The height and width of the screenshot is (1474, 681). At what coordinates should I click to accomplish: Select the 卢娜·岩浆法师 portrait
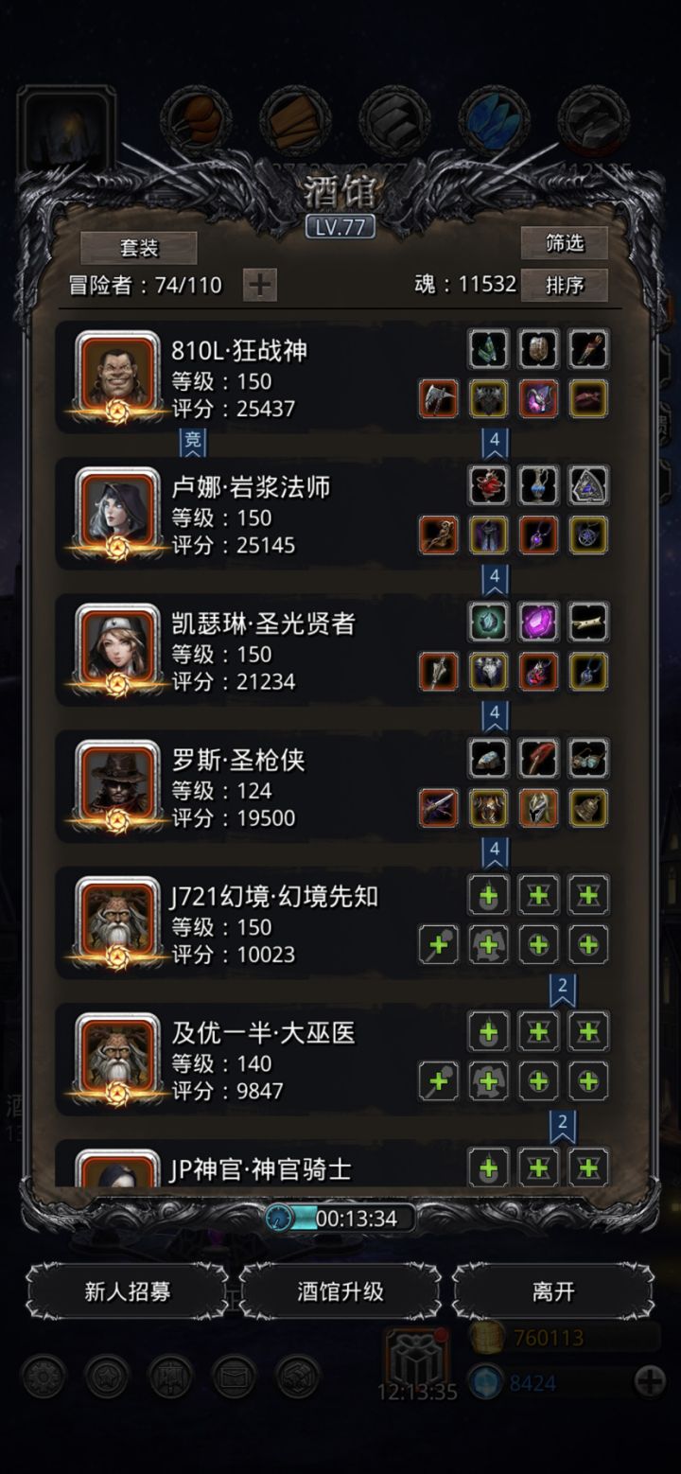117,512
